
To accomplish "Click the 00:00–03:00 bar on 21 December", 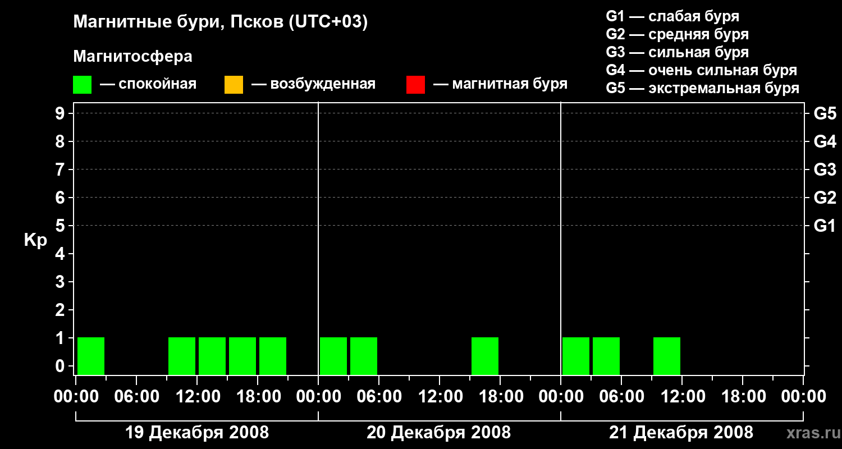I will click(576, 356).
